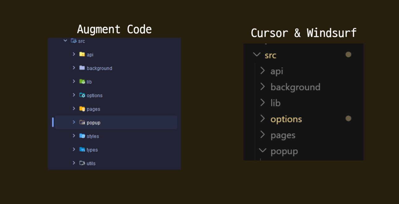Select the background label in Cursor & Windsurf
Image resolution: width=399 pixels, height=204 pixels.
point(296,87)
